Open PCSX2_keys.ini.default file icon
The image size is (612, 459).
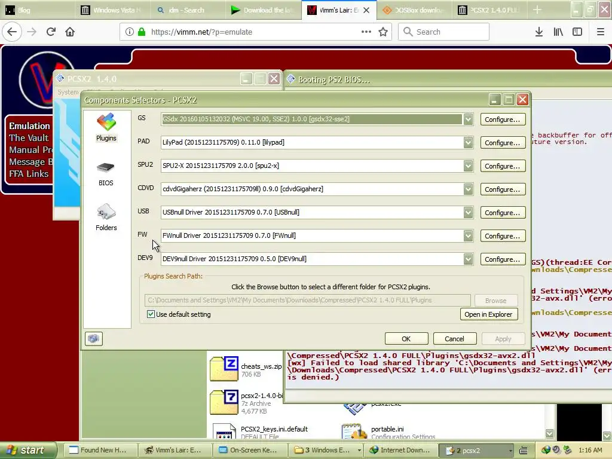coord(224,432)
